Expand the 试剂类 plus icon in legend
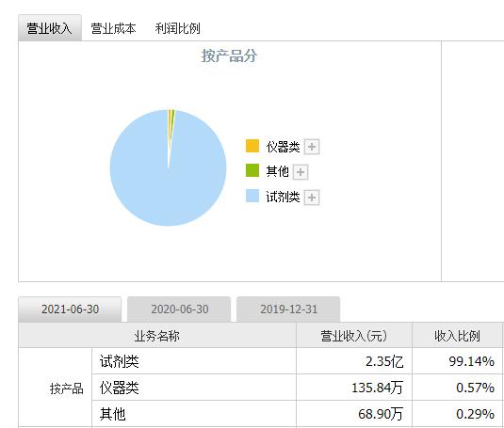 [x=312, y=198]
